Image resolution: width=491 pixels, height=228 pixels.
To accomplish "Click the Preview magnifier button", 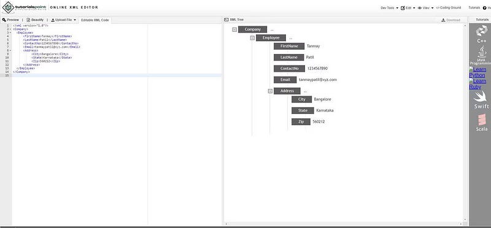I will coord(10,20).
